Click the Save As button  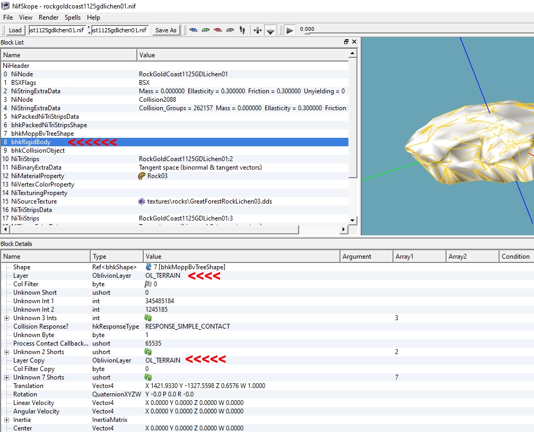[166, 30]
